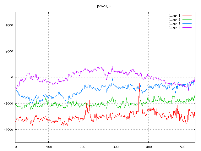Select the 'line 4' legend label
The image size is (201, 151).
coord(175,28)
